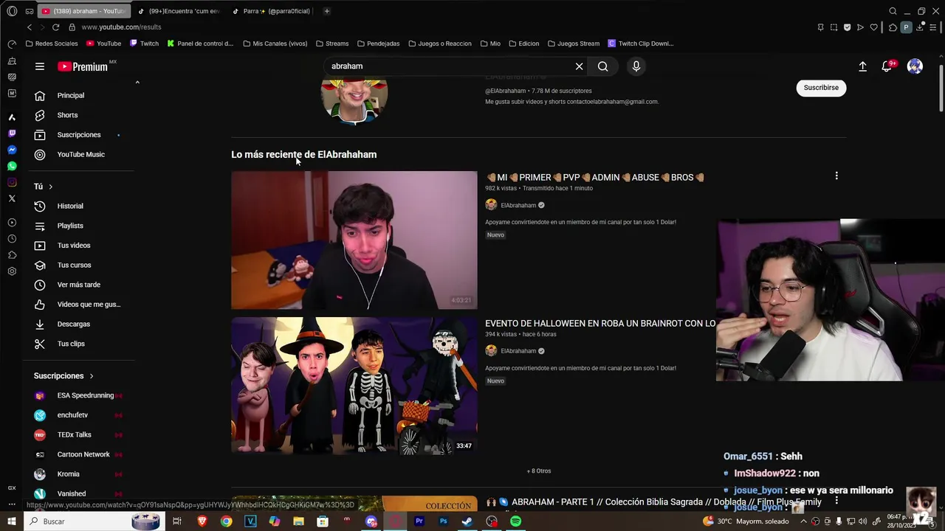Switch to the Parra @parra0ficial tab
Image resolution: width=945 pixels, height=531 pixels.
tap(272, 11)
